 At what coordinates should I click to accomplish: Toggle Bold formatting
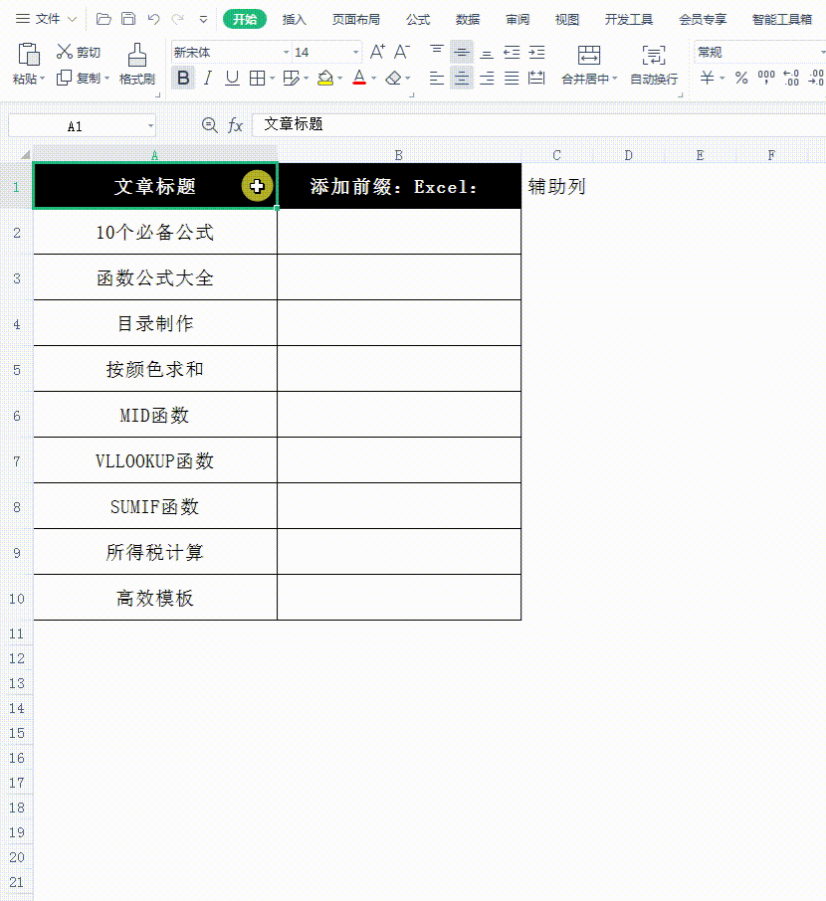click(182, 78)
